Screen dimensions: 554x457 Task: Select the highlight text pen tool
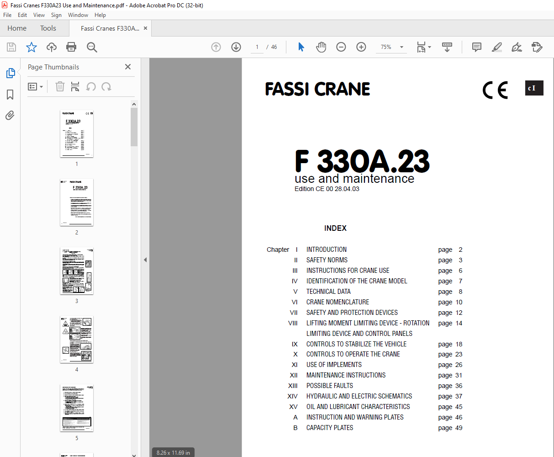(497, 47)
